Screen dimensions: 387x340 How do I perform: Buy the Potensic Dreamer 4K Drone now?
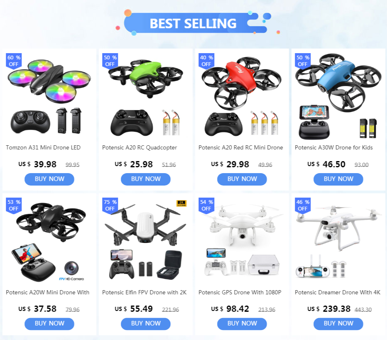338,324
